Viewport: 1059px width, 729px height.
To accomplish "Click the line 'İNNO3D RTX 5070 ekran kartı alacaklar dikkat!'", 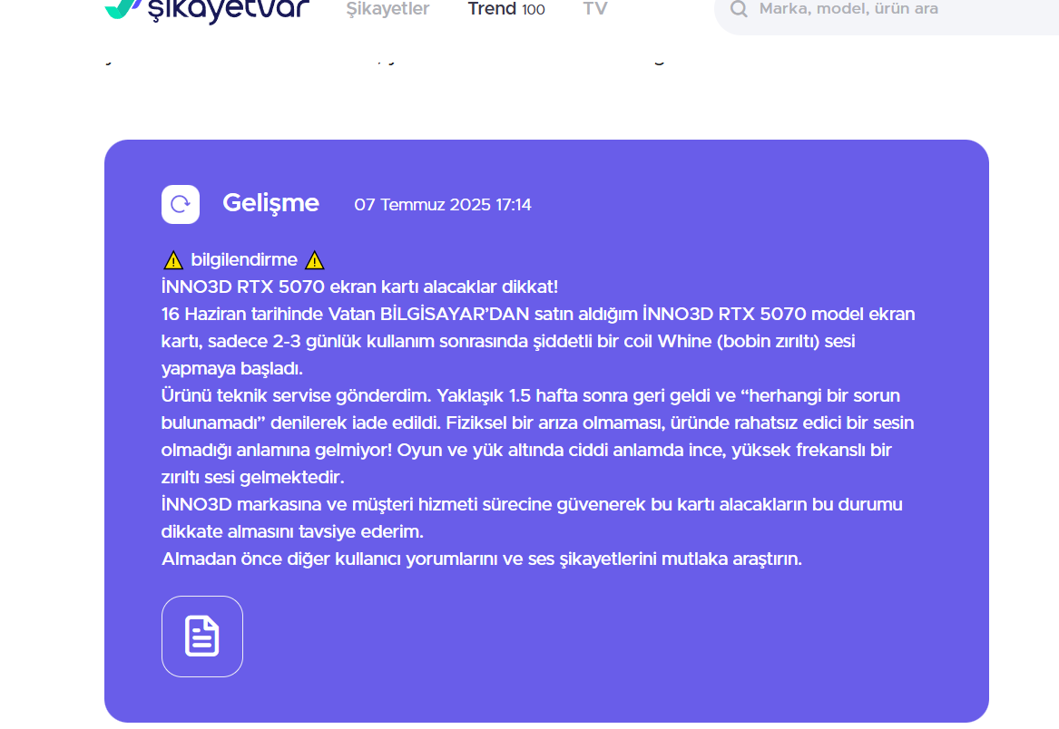I will (x=359, y=287).
